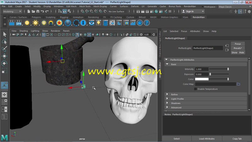252x142 pixels.
Task: Open the white Color swatch
Action: coord(202,79)
